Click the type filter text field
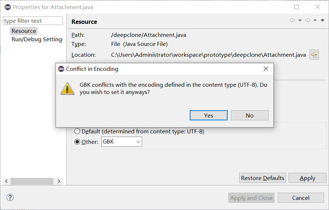The height and width of the screenshot is (210, 329). pos(33,21)
